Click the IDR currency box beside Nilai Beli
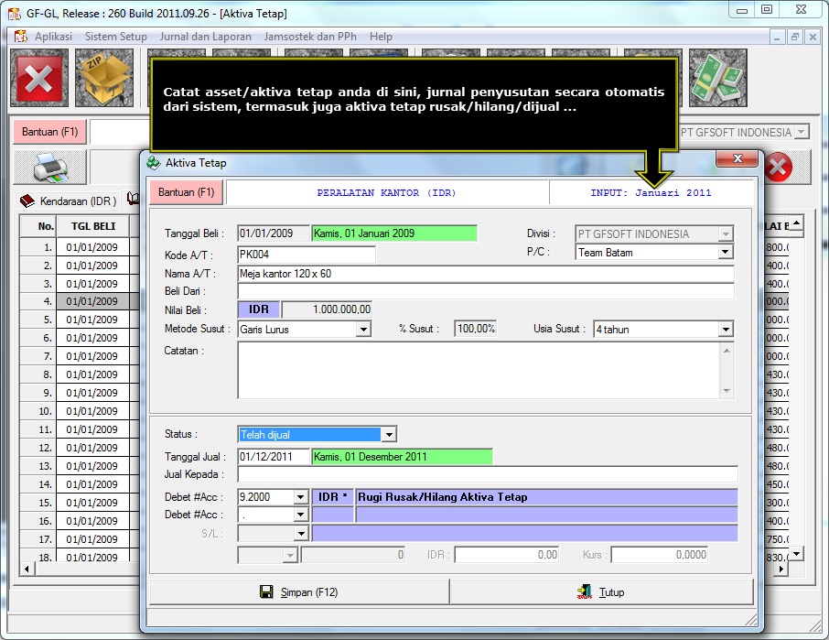The width and height of the screenshot is (829, 640). [259, 309]
